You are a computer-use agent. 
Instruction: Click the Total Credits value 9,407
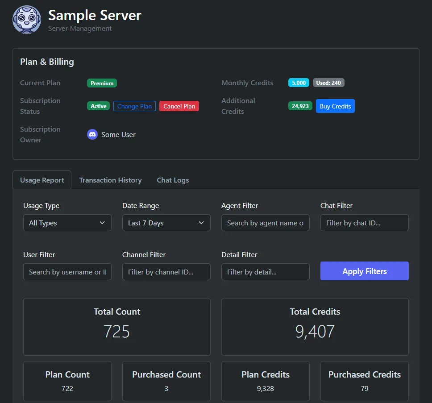[315, 332]
